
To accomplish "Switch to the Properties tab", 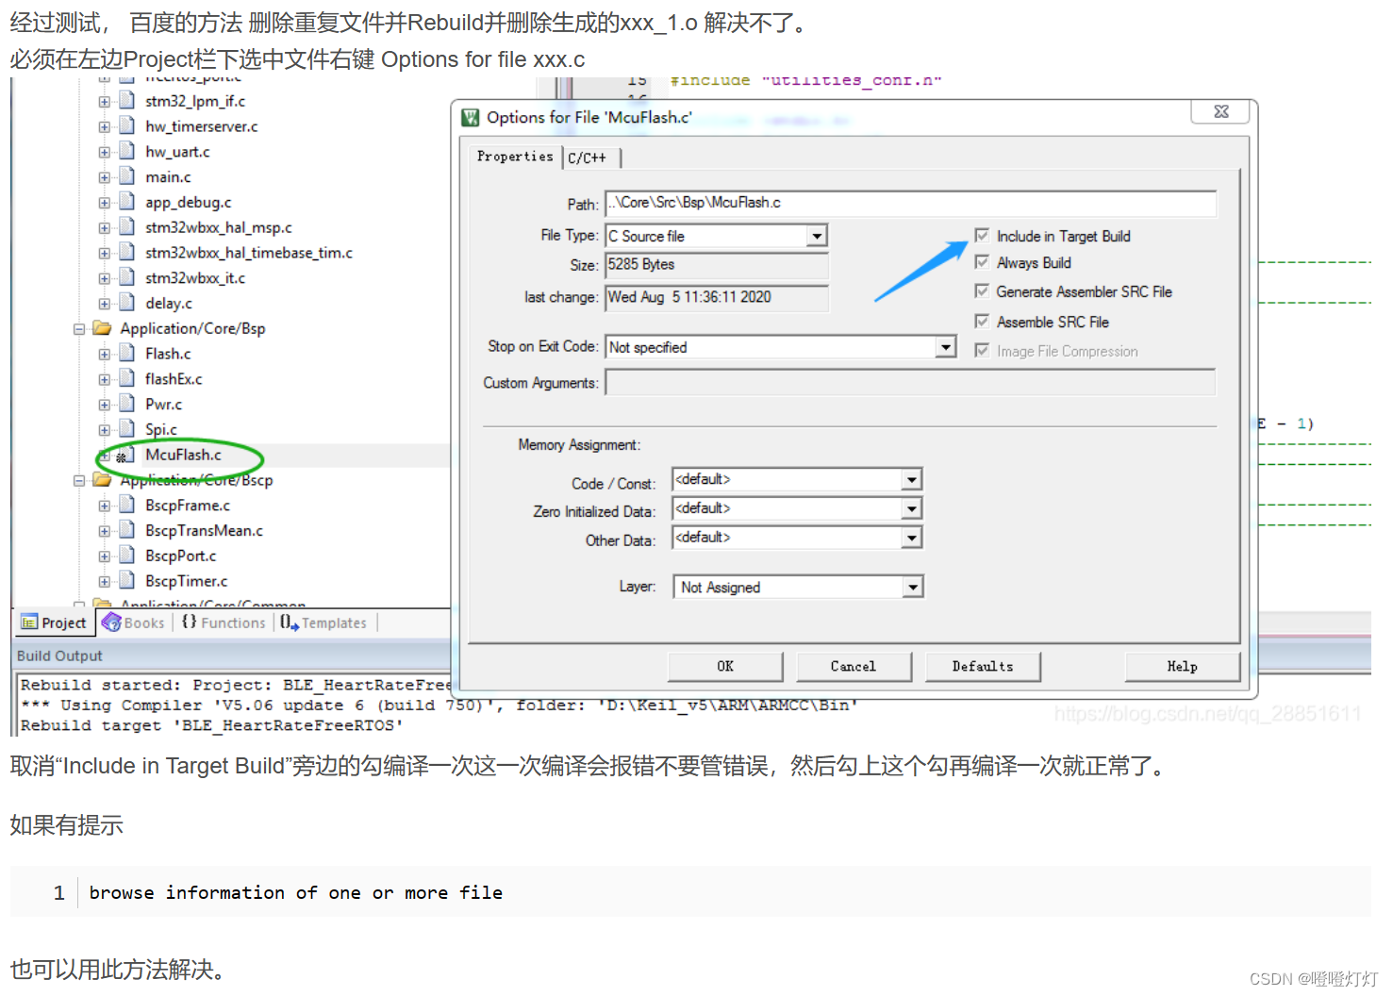I will (x=515, y=157).
